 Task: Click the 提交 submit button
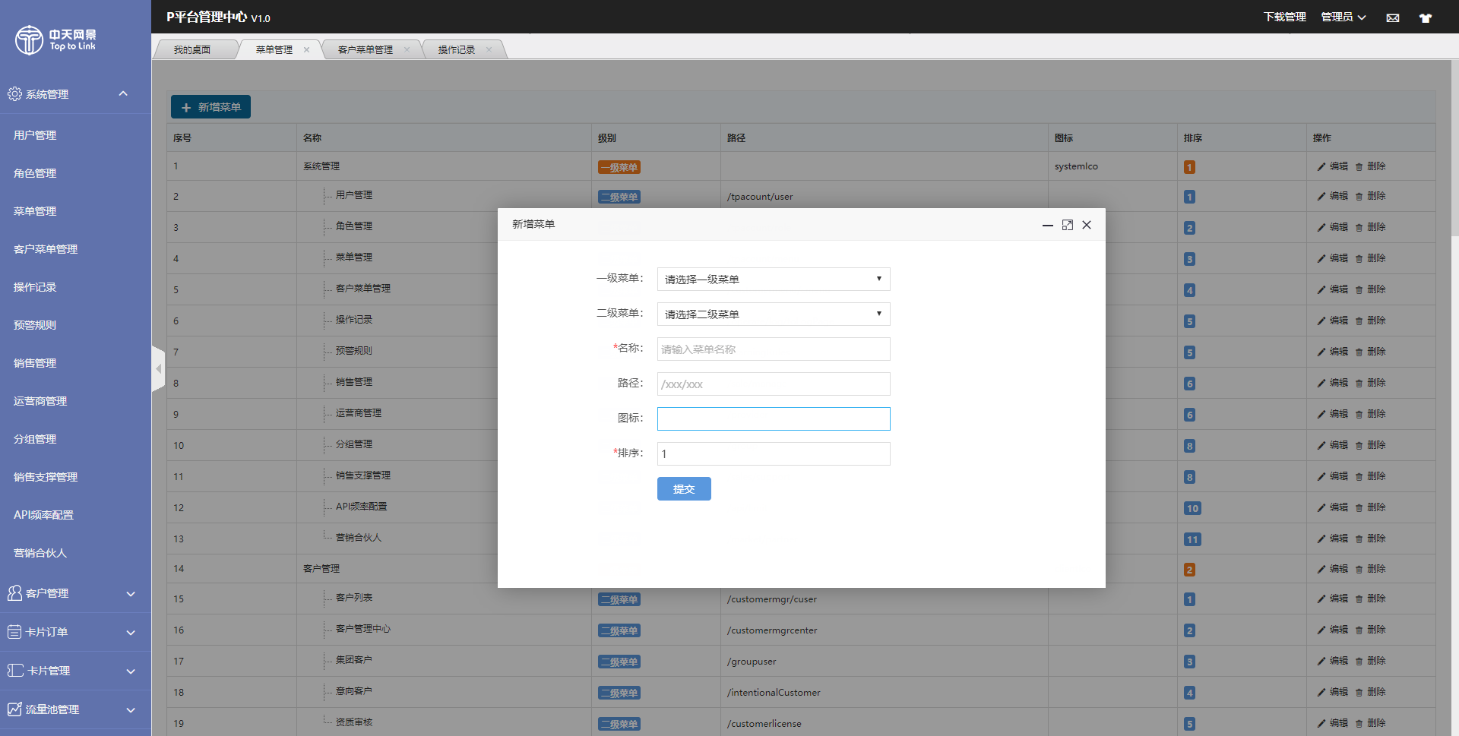coord(684,488)
